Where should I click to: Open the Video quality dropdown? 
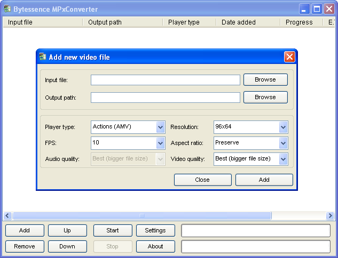[x=283, y=159]
